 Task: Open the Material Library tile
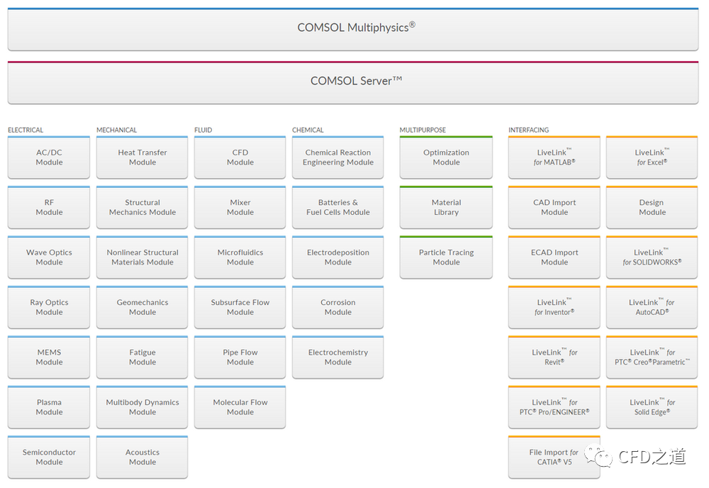point(446,207)
